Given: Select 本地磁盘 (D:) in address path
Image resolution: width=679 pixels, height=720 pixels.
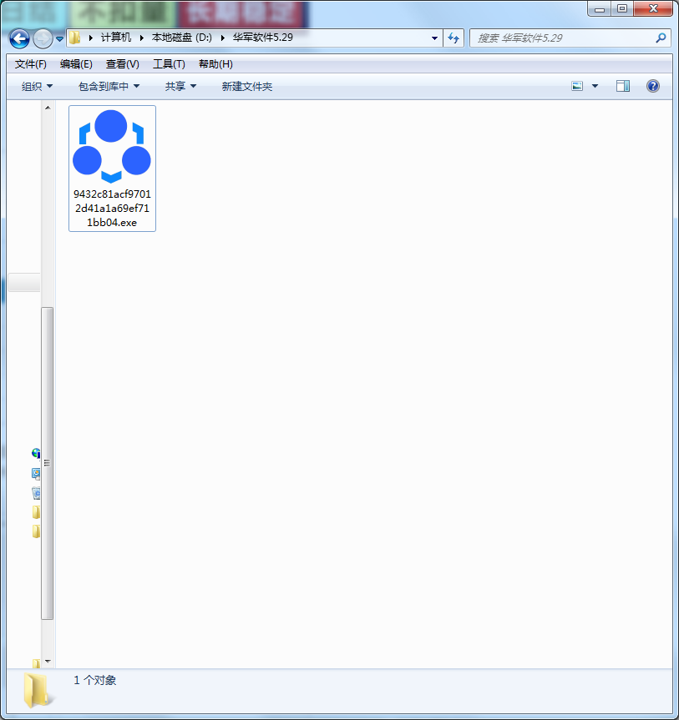Looking at the screenshot, I should tap(181, 38).
